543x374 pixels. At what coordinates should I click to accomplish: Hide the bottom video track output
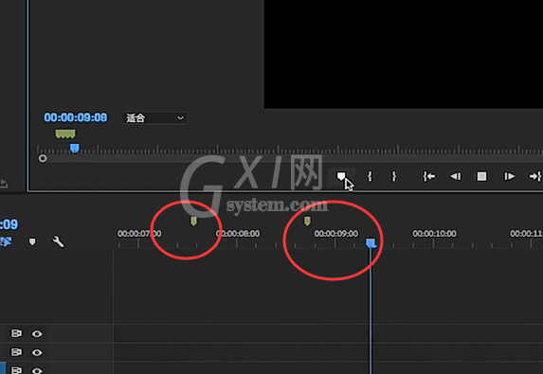37,370
